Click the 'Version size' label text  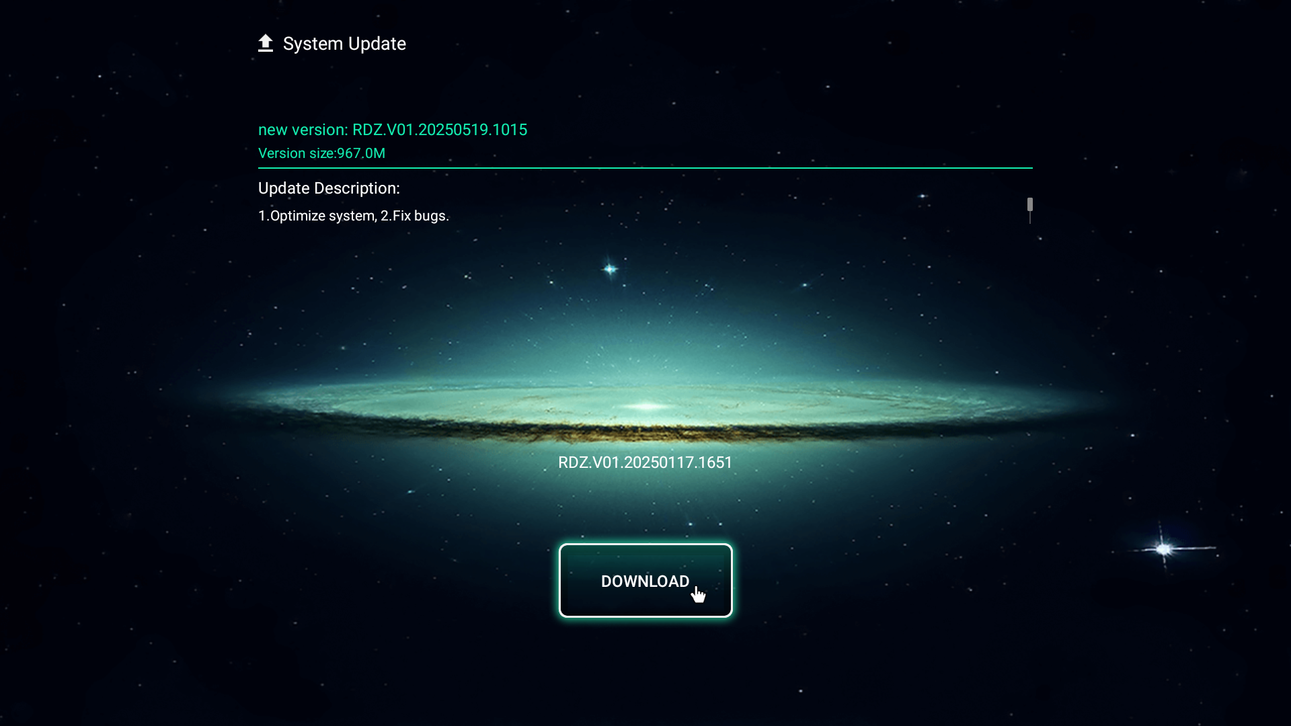[296, 153]
